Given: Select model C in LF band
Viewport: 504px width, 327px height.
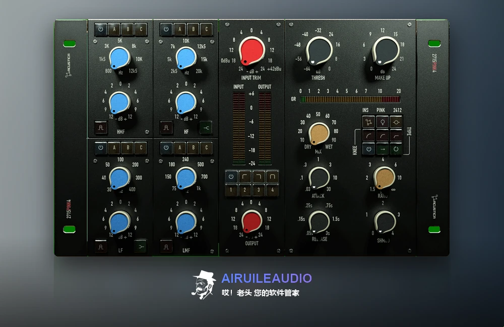Looking at the screenshot, I should pyautogui.click(x=141, y=148).
